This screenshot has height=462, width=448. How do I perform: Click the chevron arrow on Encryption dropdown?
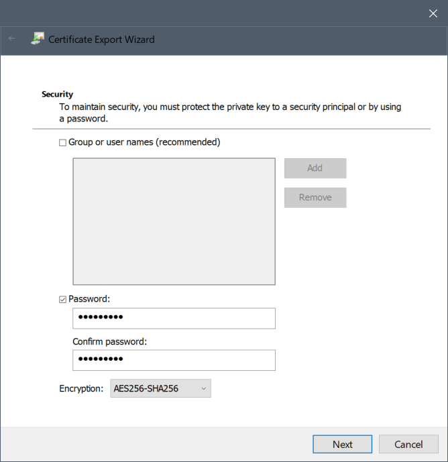coord(204,388)
